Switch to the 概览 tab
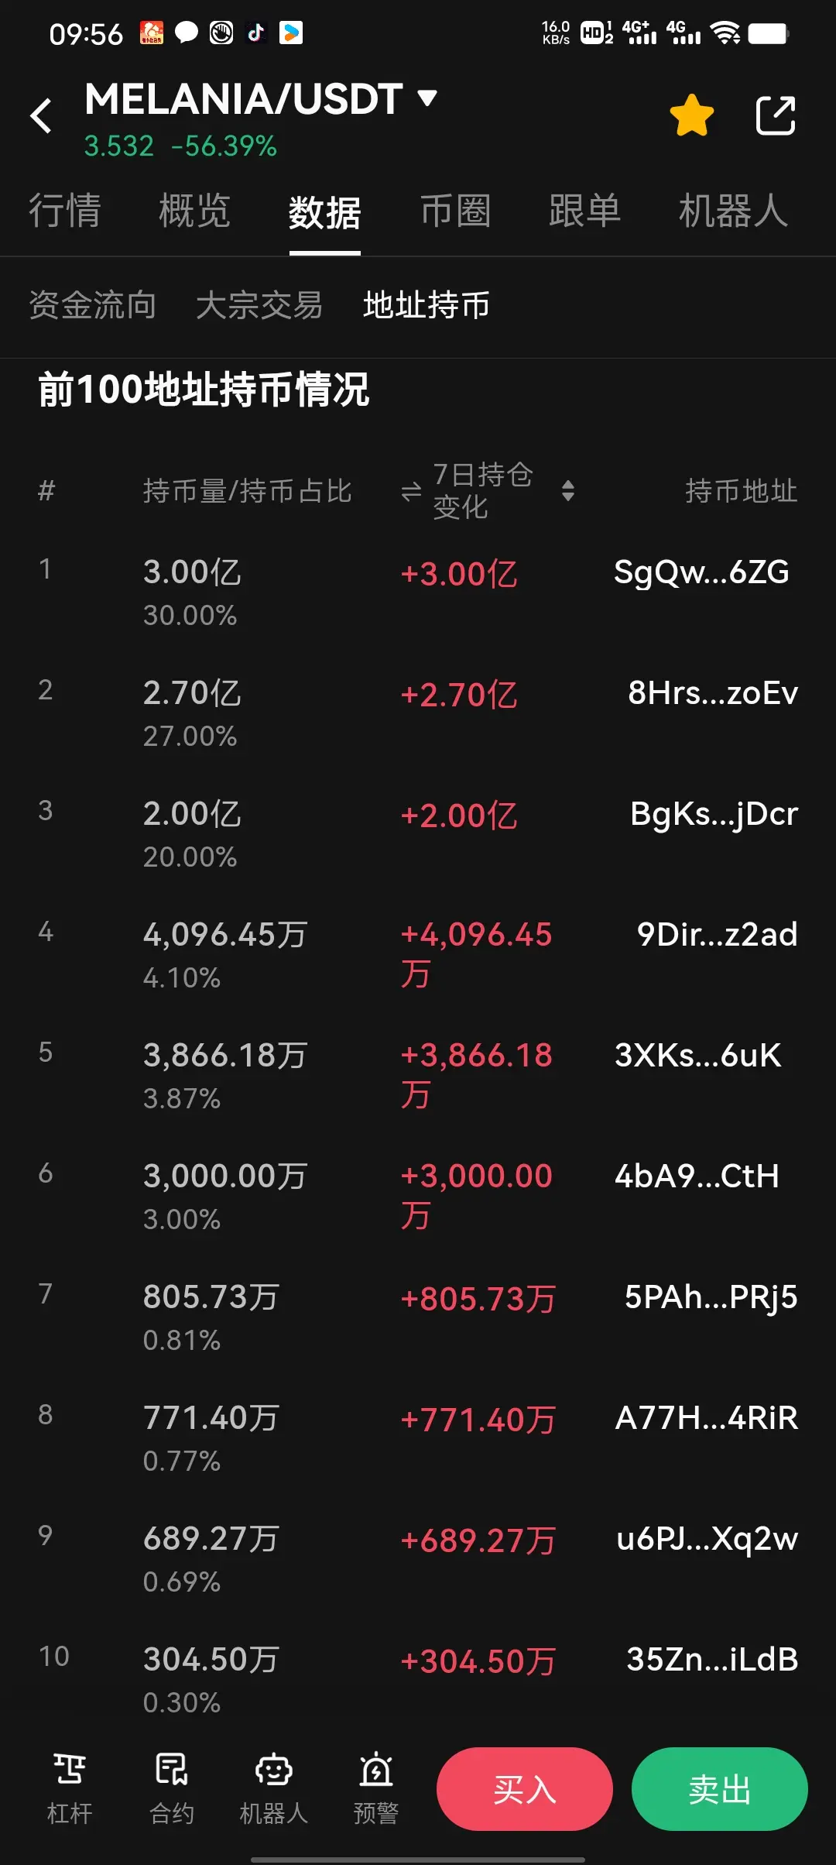Viewport: 836px width, 1865px height. click(194, 211)
